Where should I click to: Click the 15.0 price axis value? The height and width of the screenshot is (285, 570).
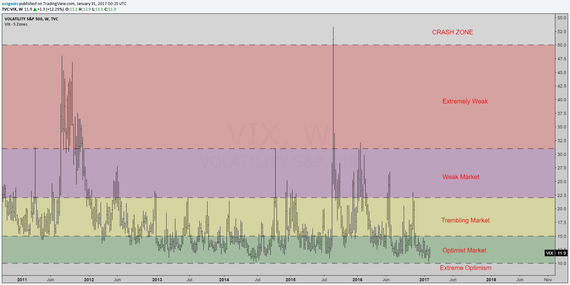point(562,236)
